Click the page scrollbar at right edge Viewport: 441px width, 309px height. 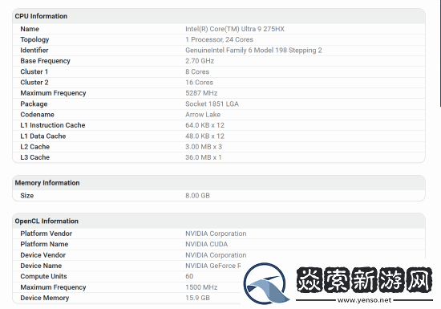click(440, 54)
